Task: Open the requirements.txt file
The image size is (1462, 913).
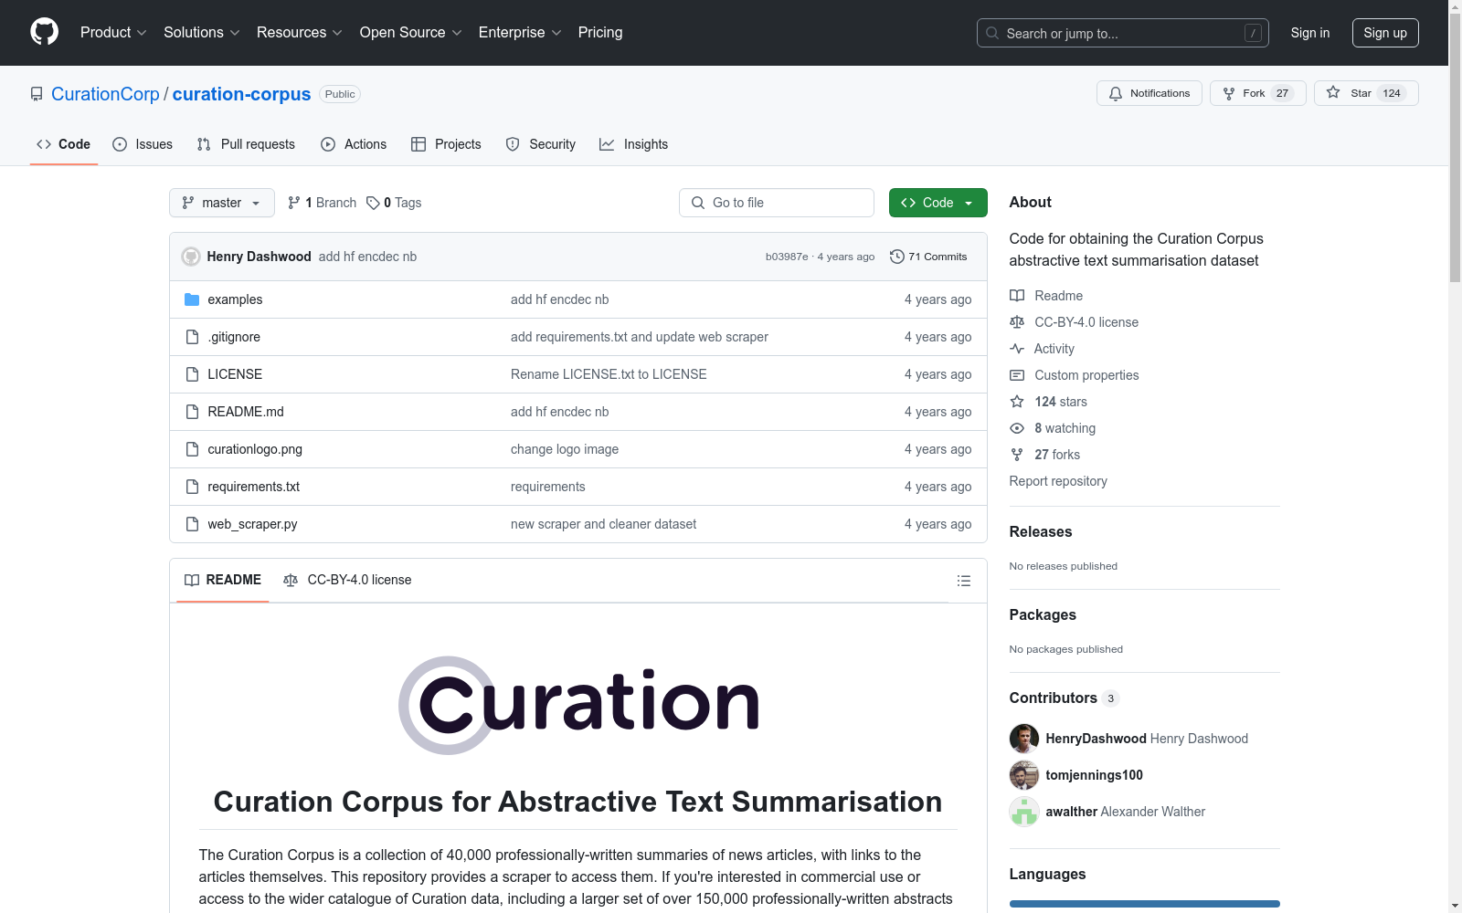Action: 253,487
